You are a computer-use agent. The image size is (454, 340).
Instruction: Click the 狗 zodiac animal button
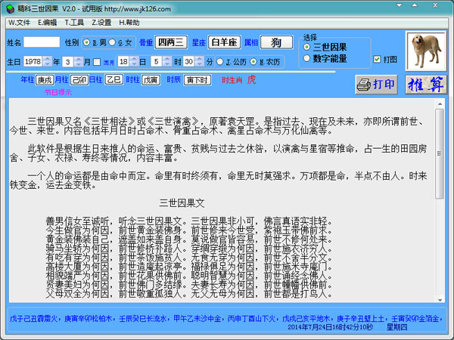tap(277, 42)
